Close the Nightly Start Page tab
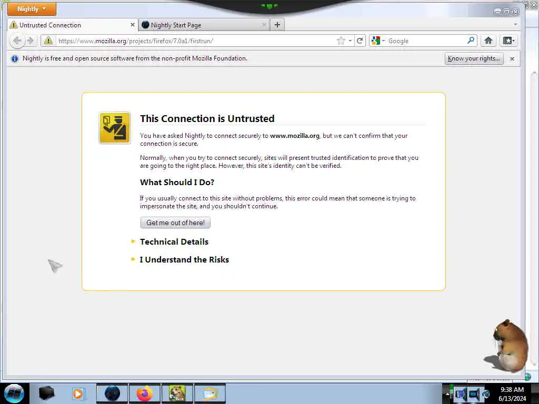Image resolution: width=539 pixels, height=404 pixels. (x=264, y=25)
